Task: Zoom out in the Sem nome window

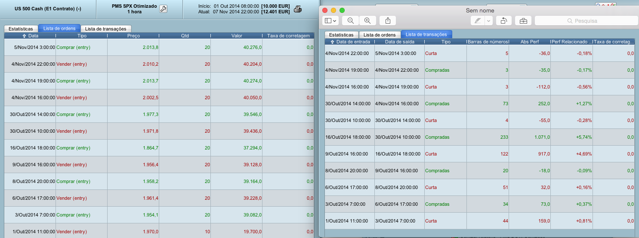Action: coord(351,21)
